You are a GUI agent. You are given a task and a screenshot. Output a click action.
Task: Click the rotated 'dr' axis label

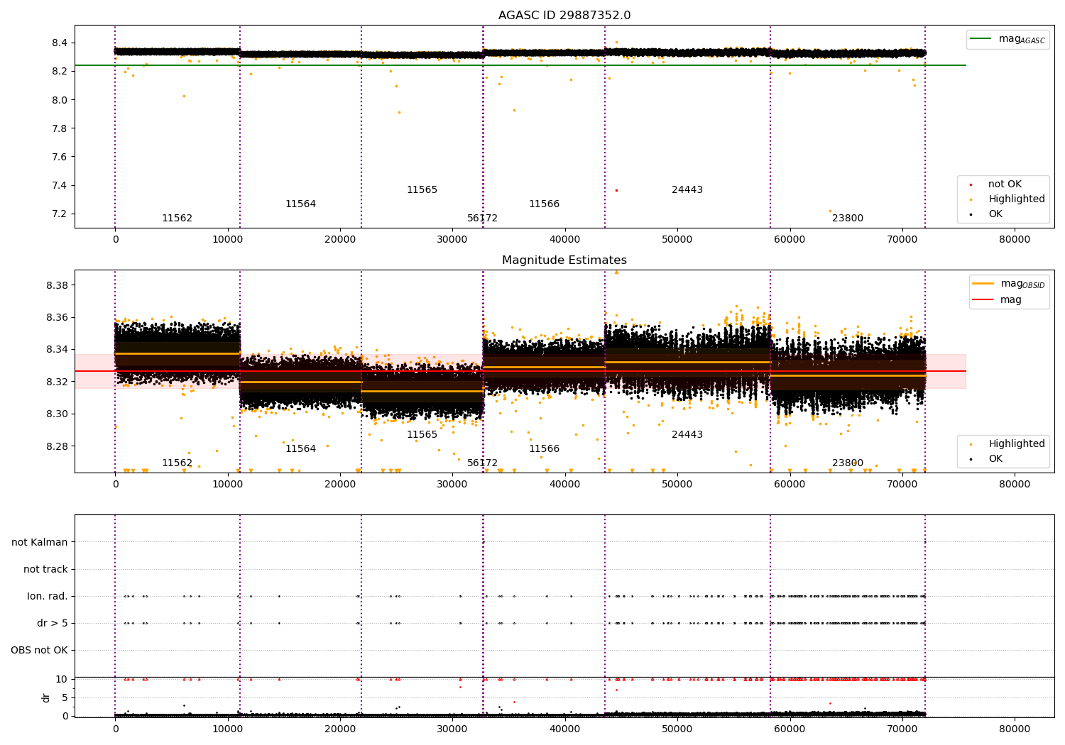[x=46, y=697]
